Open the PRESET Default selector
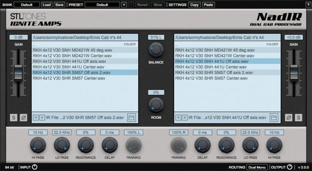The height and width of the screenshot is (171, 312). [102, 5]
